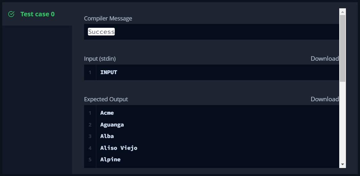Click the Download link for Expected Output
The height and width of the screenshot is (176, 360).
325,99
